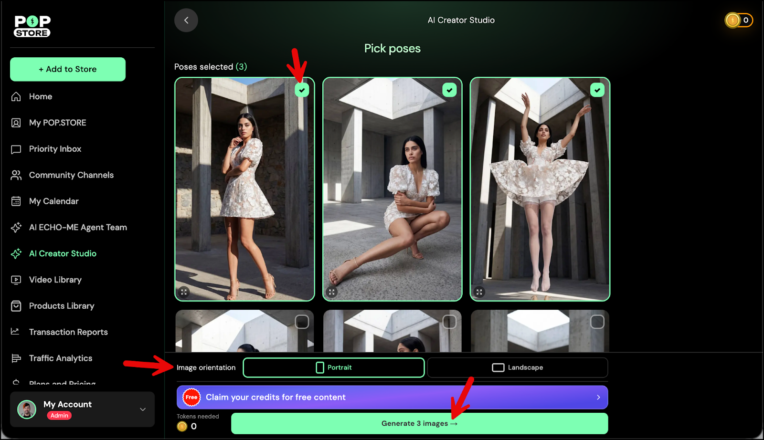Uncheck the first standing pose checkbox

pyautogui.click(x=302, y=90)
